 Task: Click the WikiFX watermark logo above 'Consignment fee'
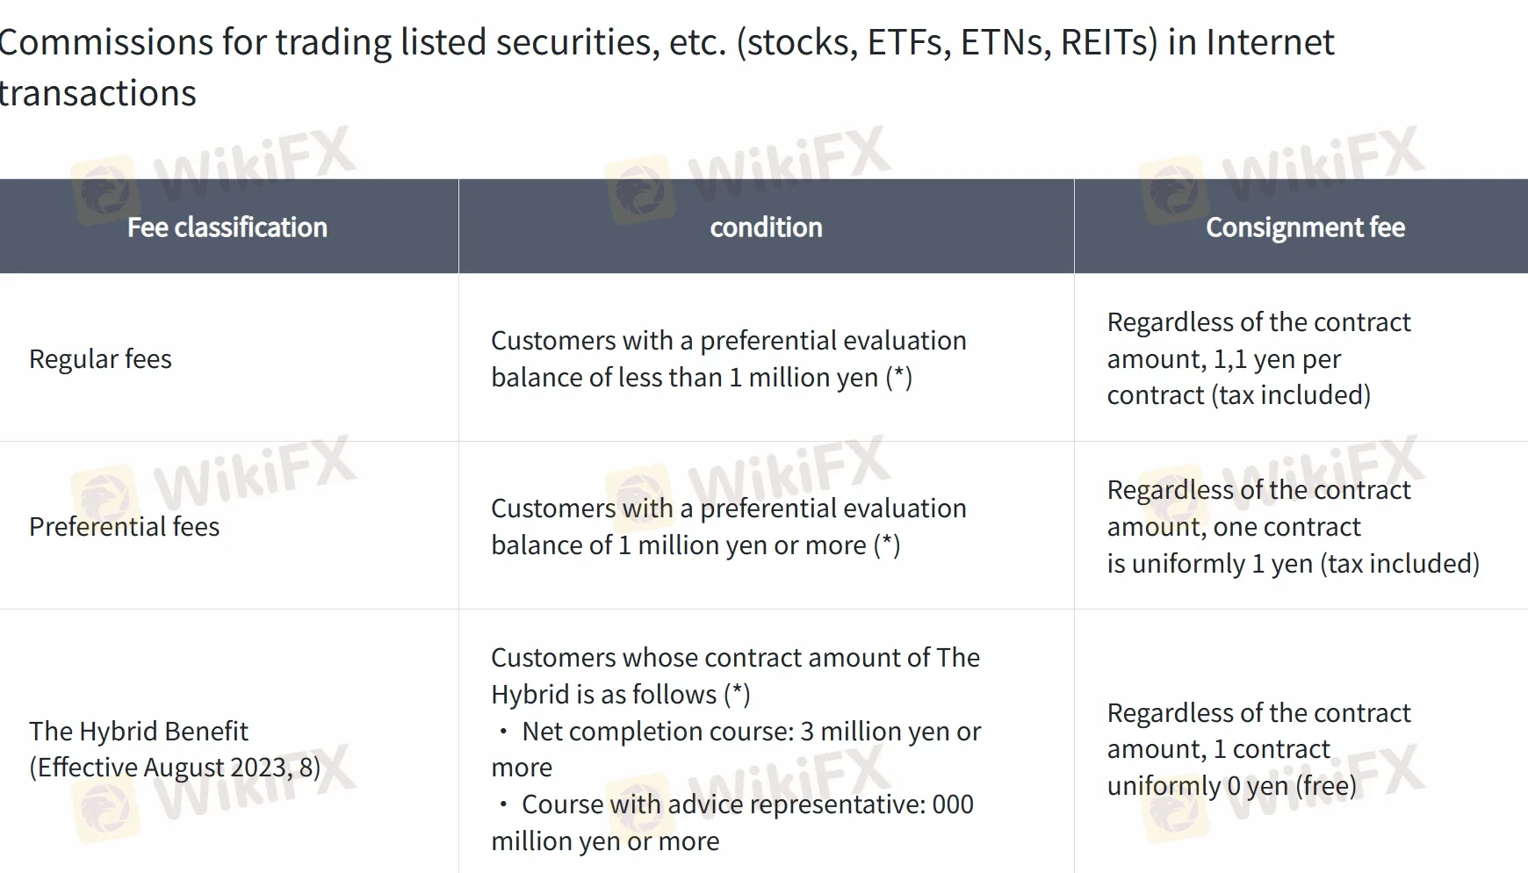(1283, 172)
